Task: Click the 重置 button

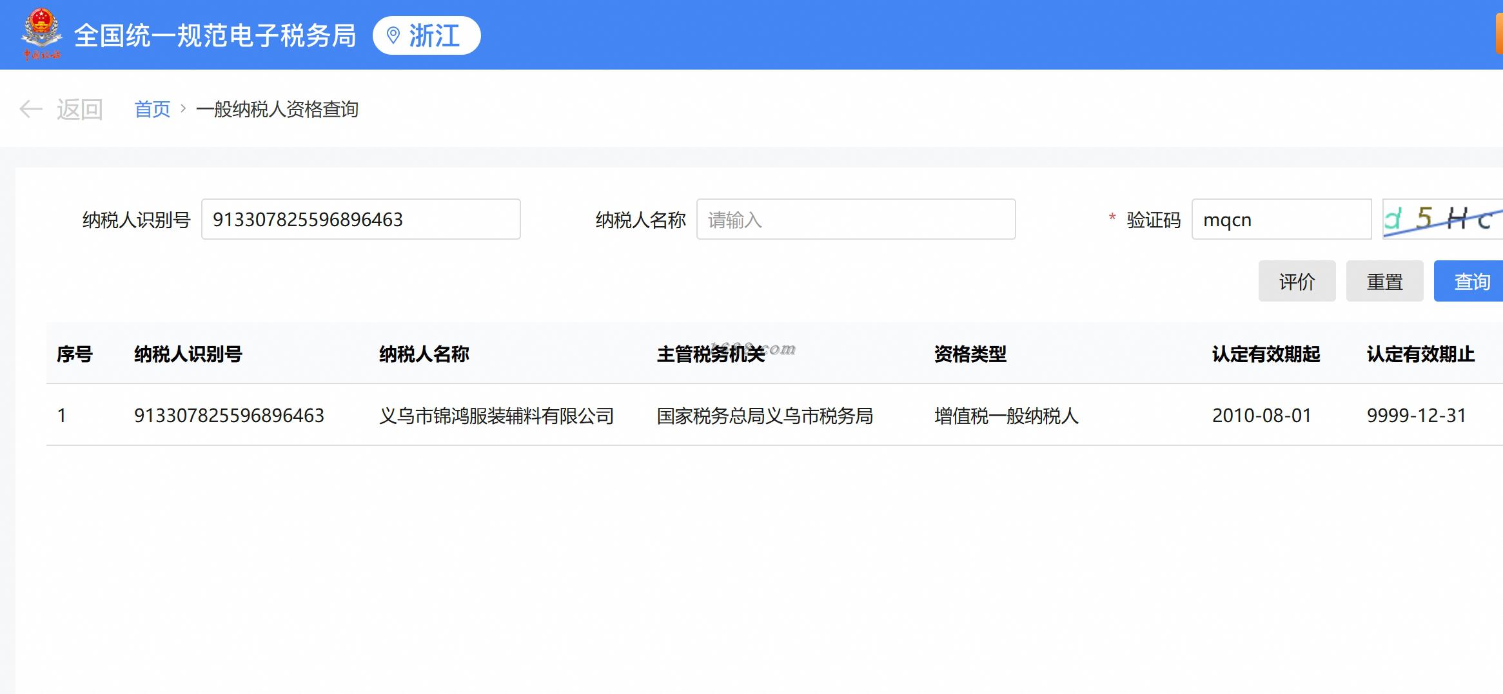Action: (x=1384, y=281)
